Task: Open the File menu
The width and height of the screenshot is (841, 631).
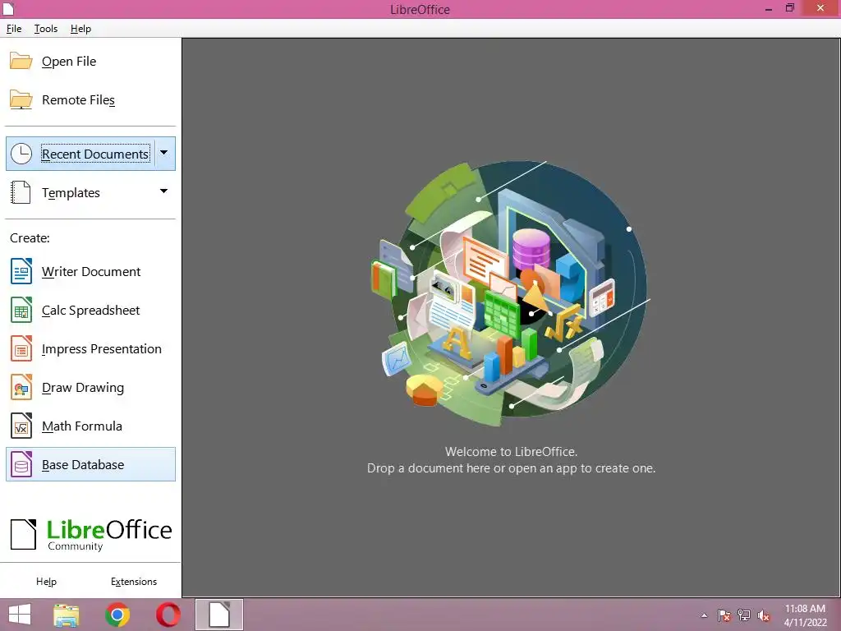Action: (x=14, y=29)
